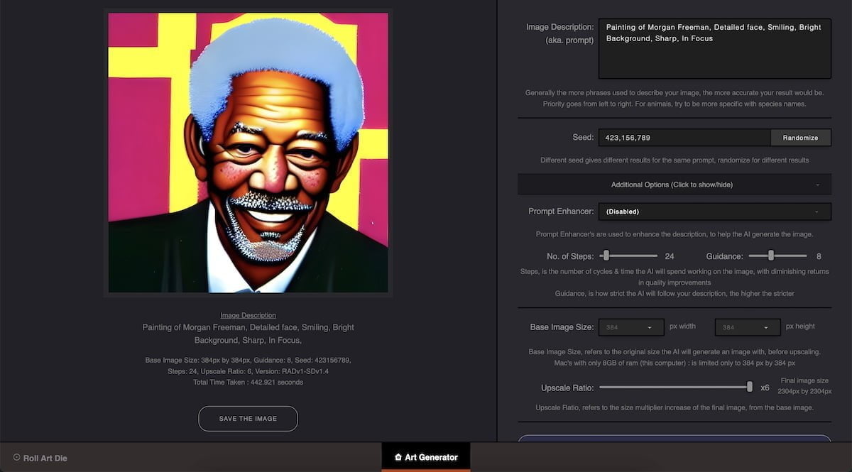Toggle the Additional Options section
This screenshot has width=852, height=472.
point(672,185)
